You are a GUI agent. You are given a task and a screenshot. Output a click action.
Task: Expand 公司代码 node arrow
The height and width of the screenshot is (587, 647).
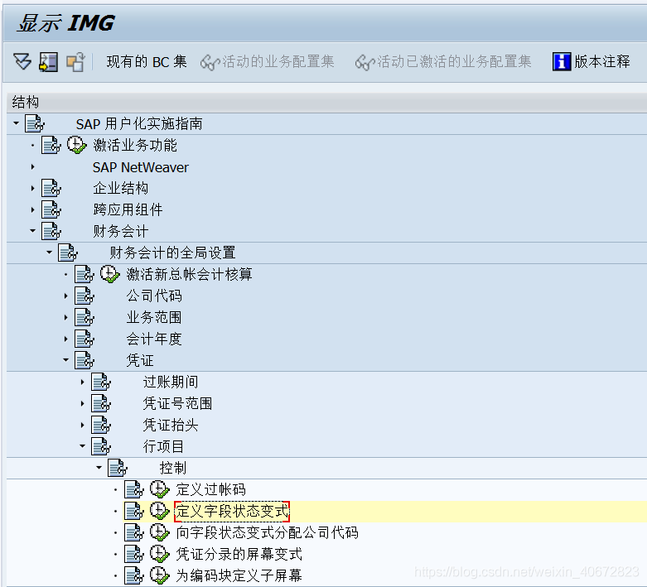coord(65,296)
